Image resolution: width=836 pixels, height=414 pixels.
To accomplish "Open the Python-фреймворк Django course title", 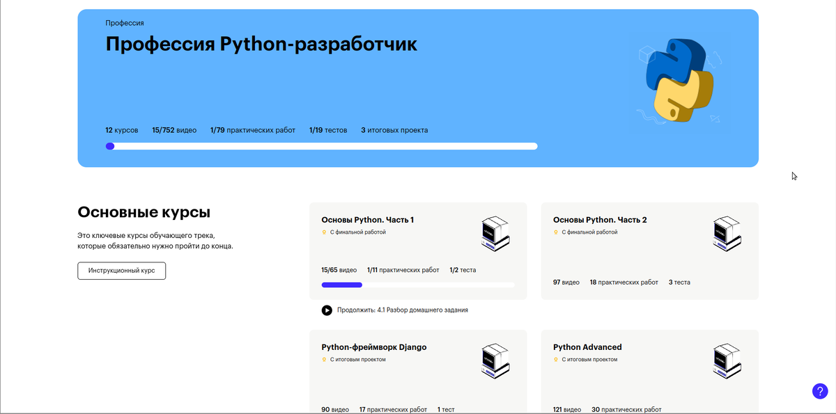I will 374,347.
